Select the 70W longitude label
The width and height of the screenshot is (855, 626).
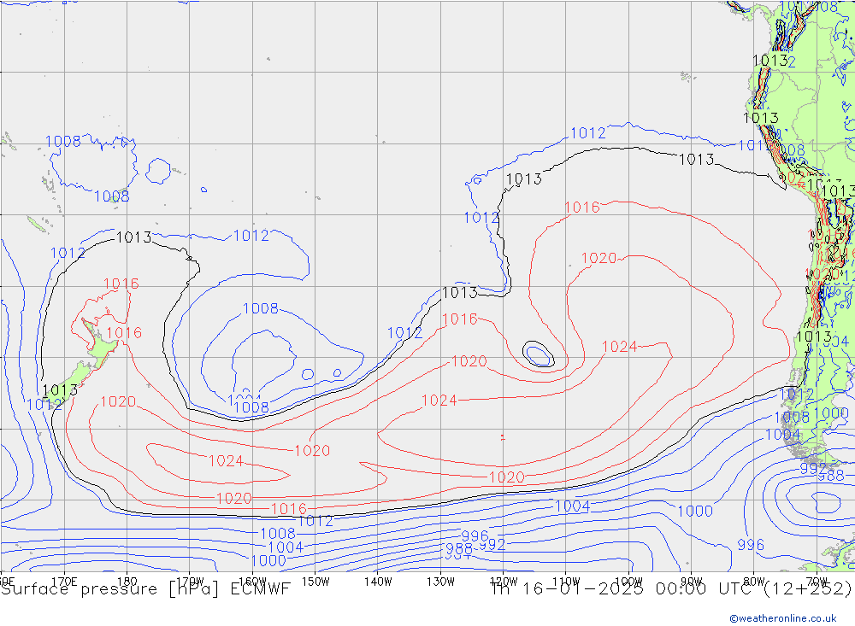click(x=817, y=582)
